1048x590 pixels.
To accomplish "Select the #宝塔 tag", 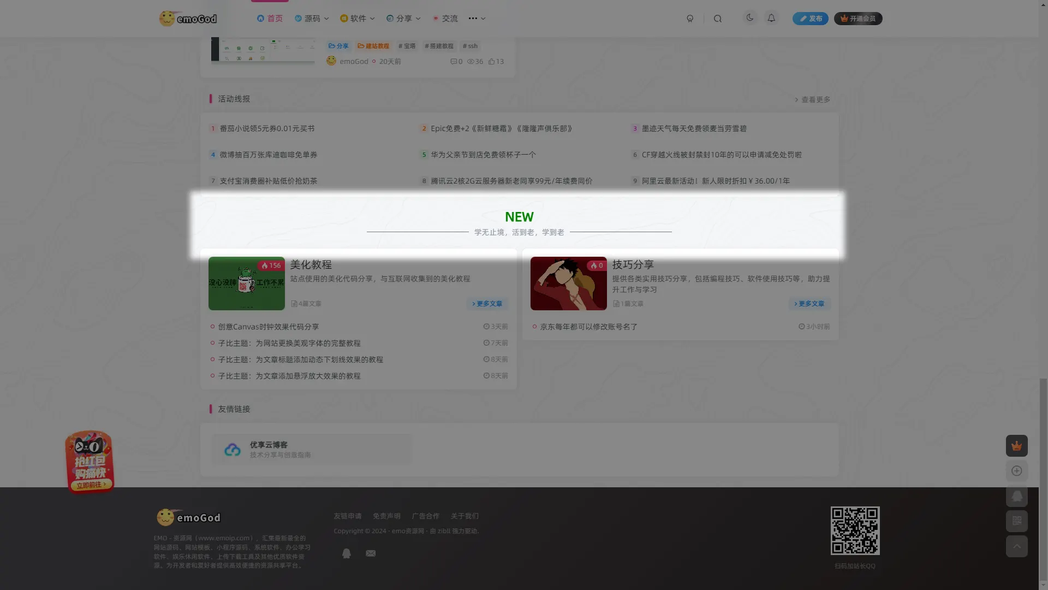I will (407, 46).
